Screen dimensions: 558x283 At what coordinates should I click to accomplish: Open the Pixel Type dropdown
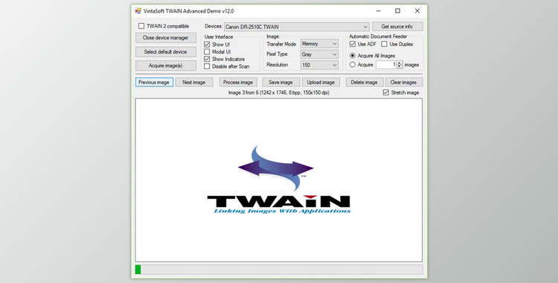coord(319,54)
